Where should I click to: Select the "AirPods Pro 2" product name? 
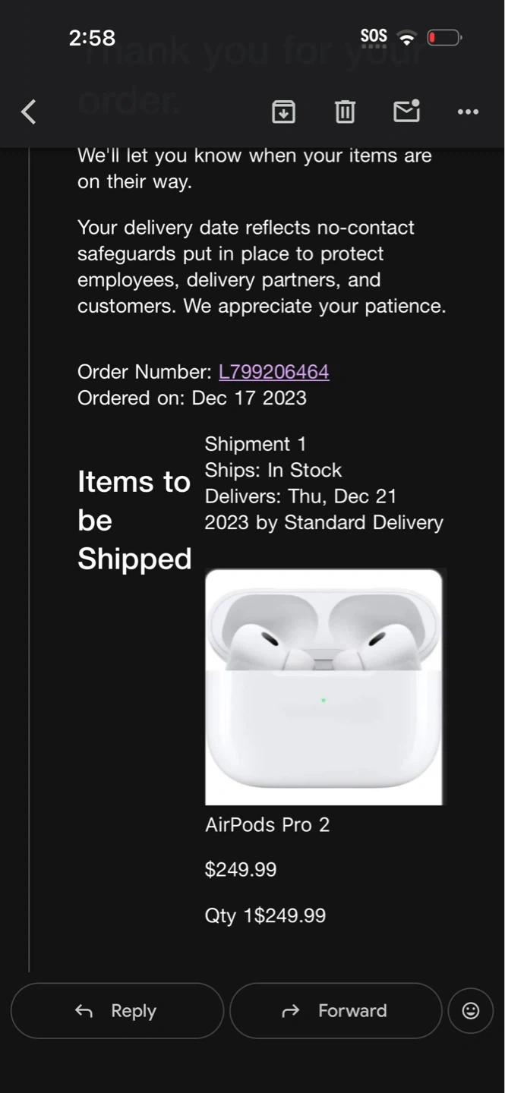267,825
